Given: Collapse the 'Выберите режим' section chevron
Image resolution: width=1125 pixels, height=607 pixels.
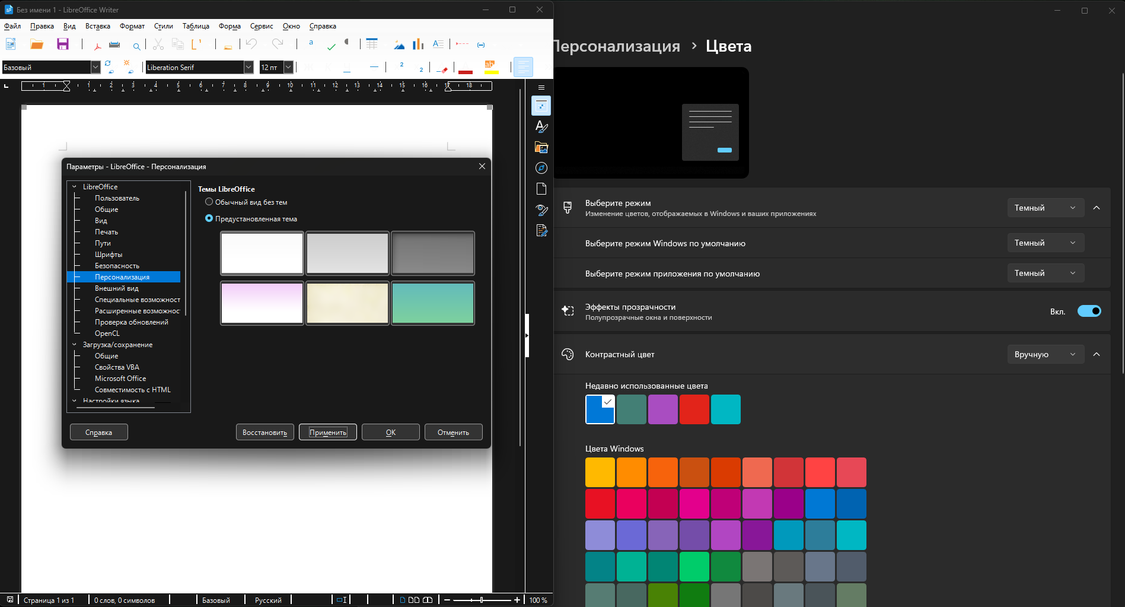Looking at the screenshot, I should coord(1097,208).
